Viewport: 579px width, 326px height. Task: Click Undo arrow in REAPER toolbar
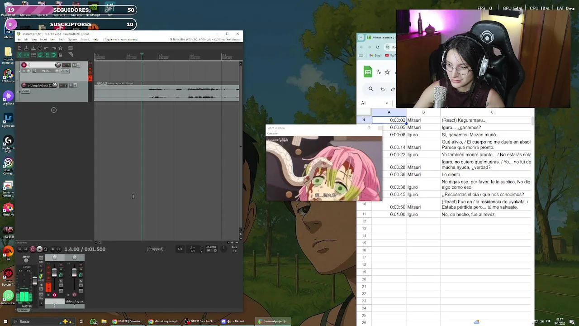coord(47,48)
